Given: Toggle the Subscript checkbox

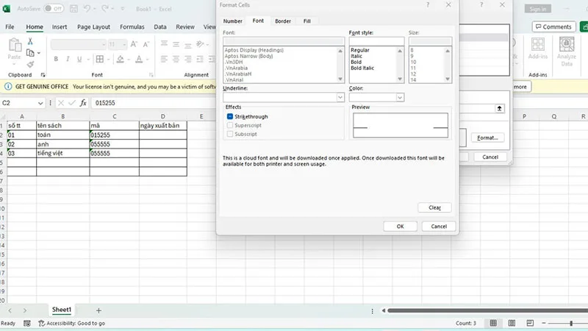Looking at the screenshot, I should (x=230, y=134).
